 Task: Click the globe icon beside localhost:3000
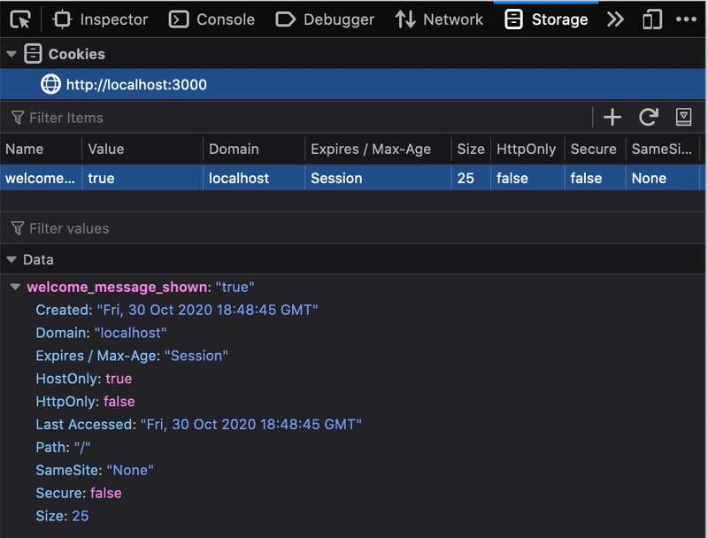[x=51, y=85]
